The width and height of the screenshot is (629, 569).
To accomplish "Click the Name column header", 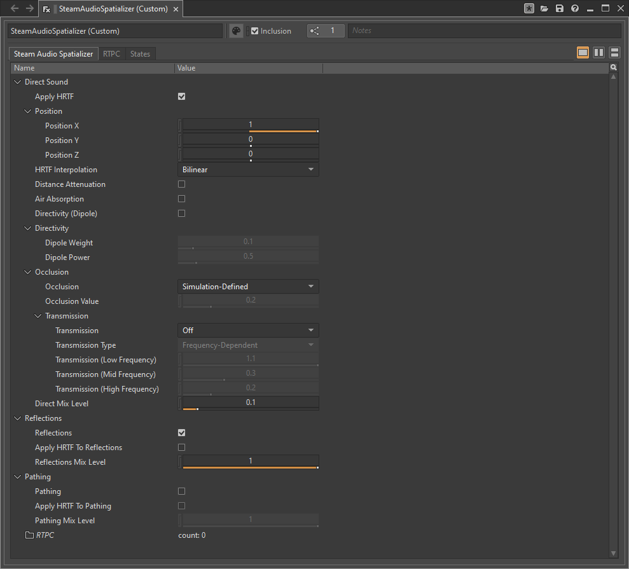I will tap(92, 68).
